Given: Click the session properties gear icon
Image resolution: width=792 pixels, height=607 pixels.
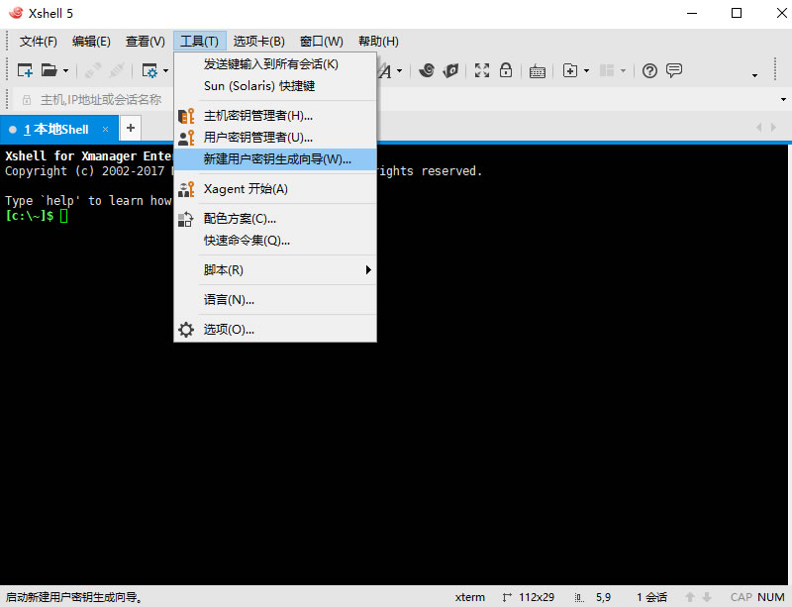Looking at the screenshot, I should (150, 70).
